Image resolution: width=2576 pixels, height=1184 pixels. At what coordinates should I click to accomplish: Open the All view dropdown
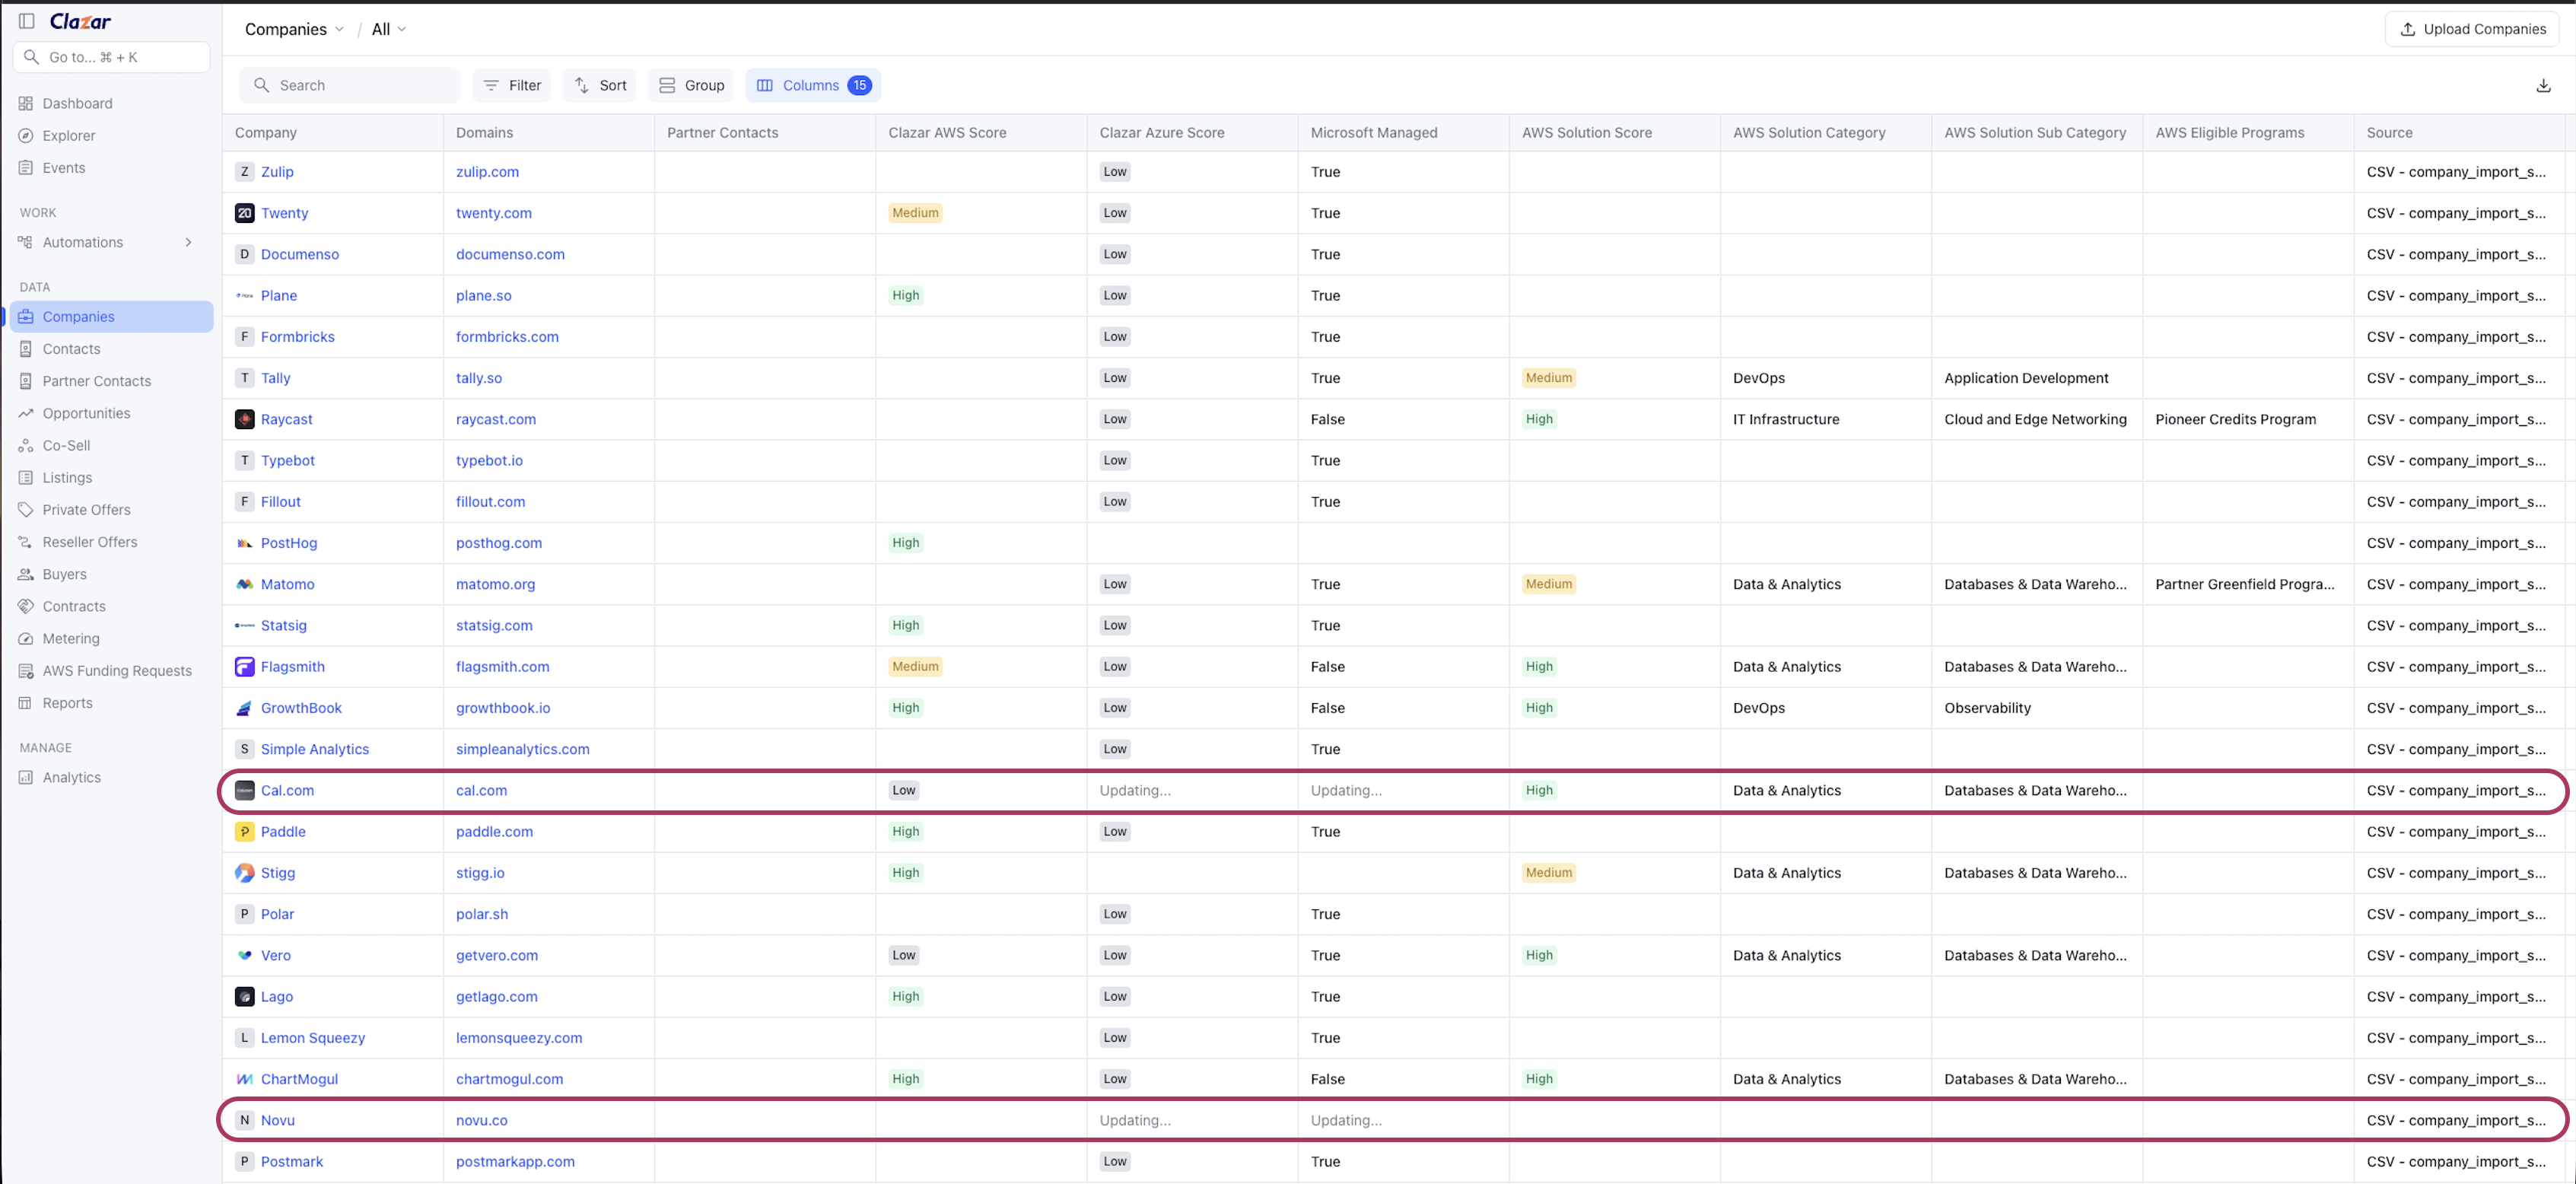[388, 29]
